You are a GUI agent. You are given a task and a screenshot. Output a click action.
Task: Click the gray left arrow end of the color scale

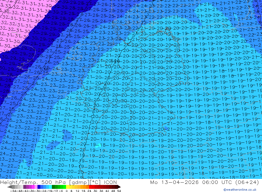pyautogui.click(x=9, y=187)
